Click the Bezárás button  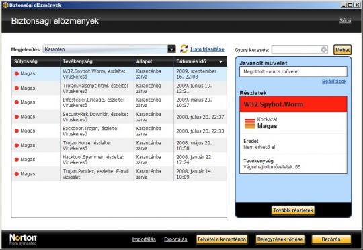(331, 239)
